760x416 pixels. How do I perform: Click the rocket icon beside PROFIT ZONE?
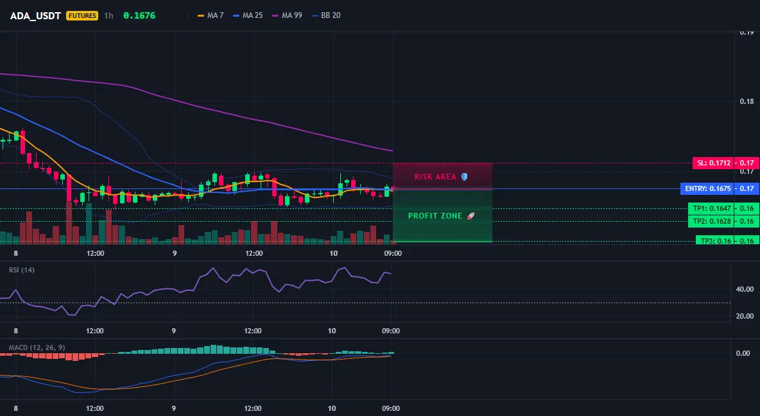pos(471,216)
